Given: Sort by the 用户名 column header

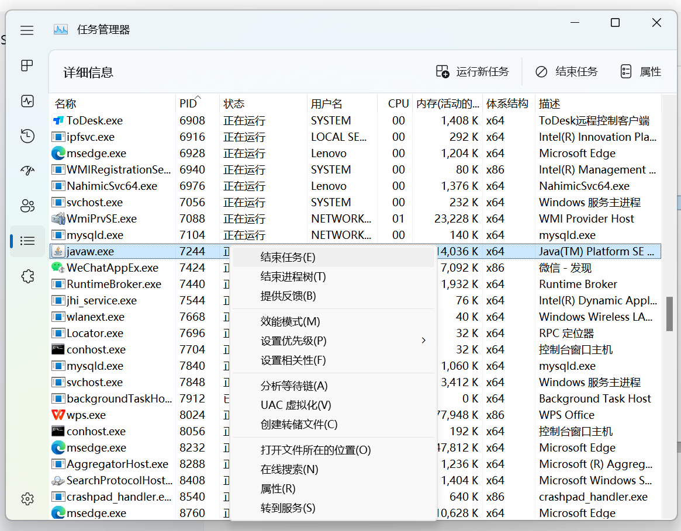Looking at the screenshot, I should pos(342,104).
